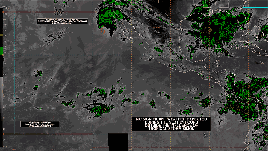Click the -80 temperature scale label
The image size is (268, 151).
coord(4,25)
